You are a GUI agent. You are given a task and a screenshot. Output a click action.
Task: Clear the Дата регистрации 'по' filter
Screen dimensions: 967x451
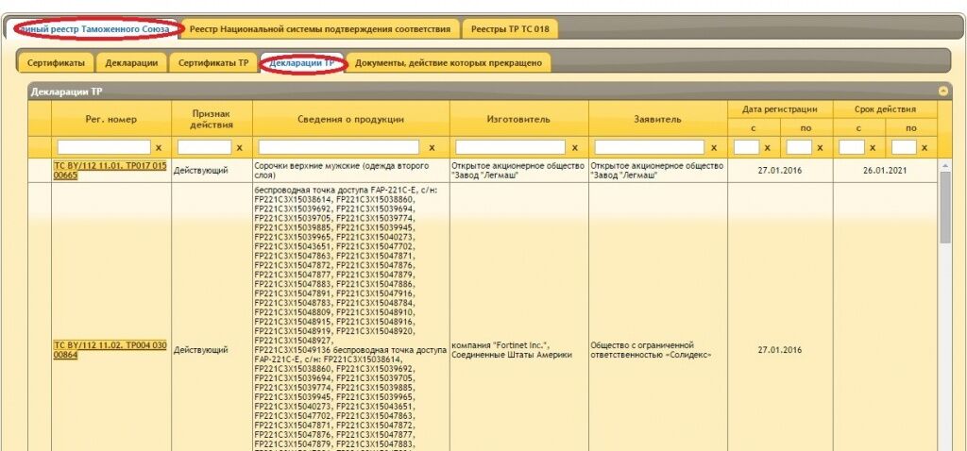[820, 148]
